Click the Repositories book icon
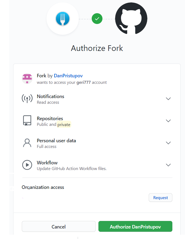 pos(27,121)
